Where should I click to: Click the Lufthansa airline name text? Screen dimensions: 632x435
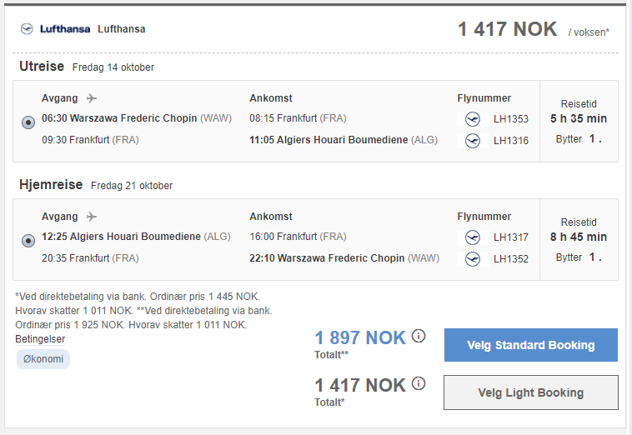[x=122, y=29]
